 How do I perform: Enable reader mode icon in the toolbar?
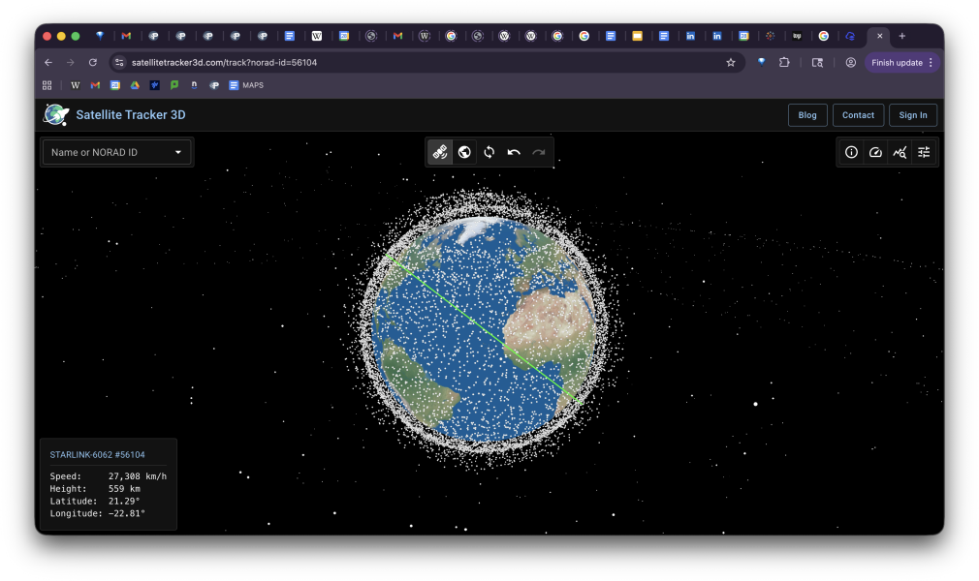tap(817, 61)
